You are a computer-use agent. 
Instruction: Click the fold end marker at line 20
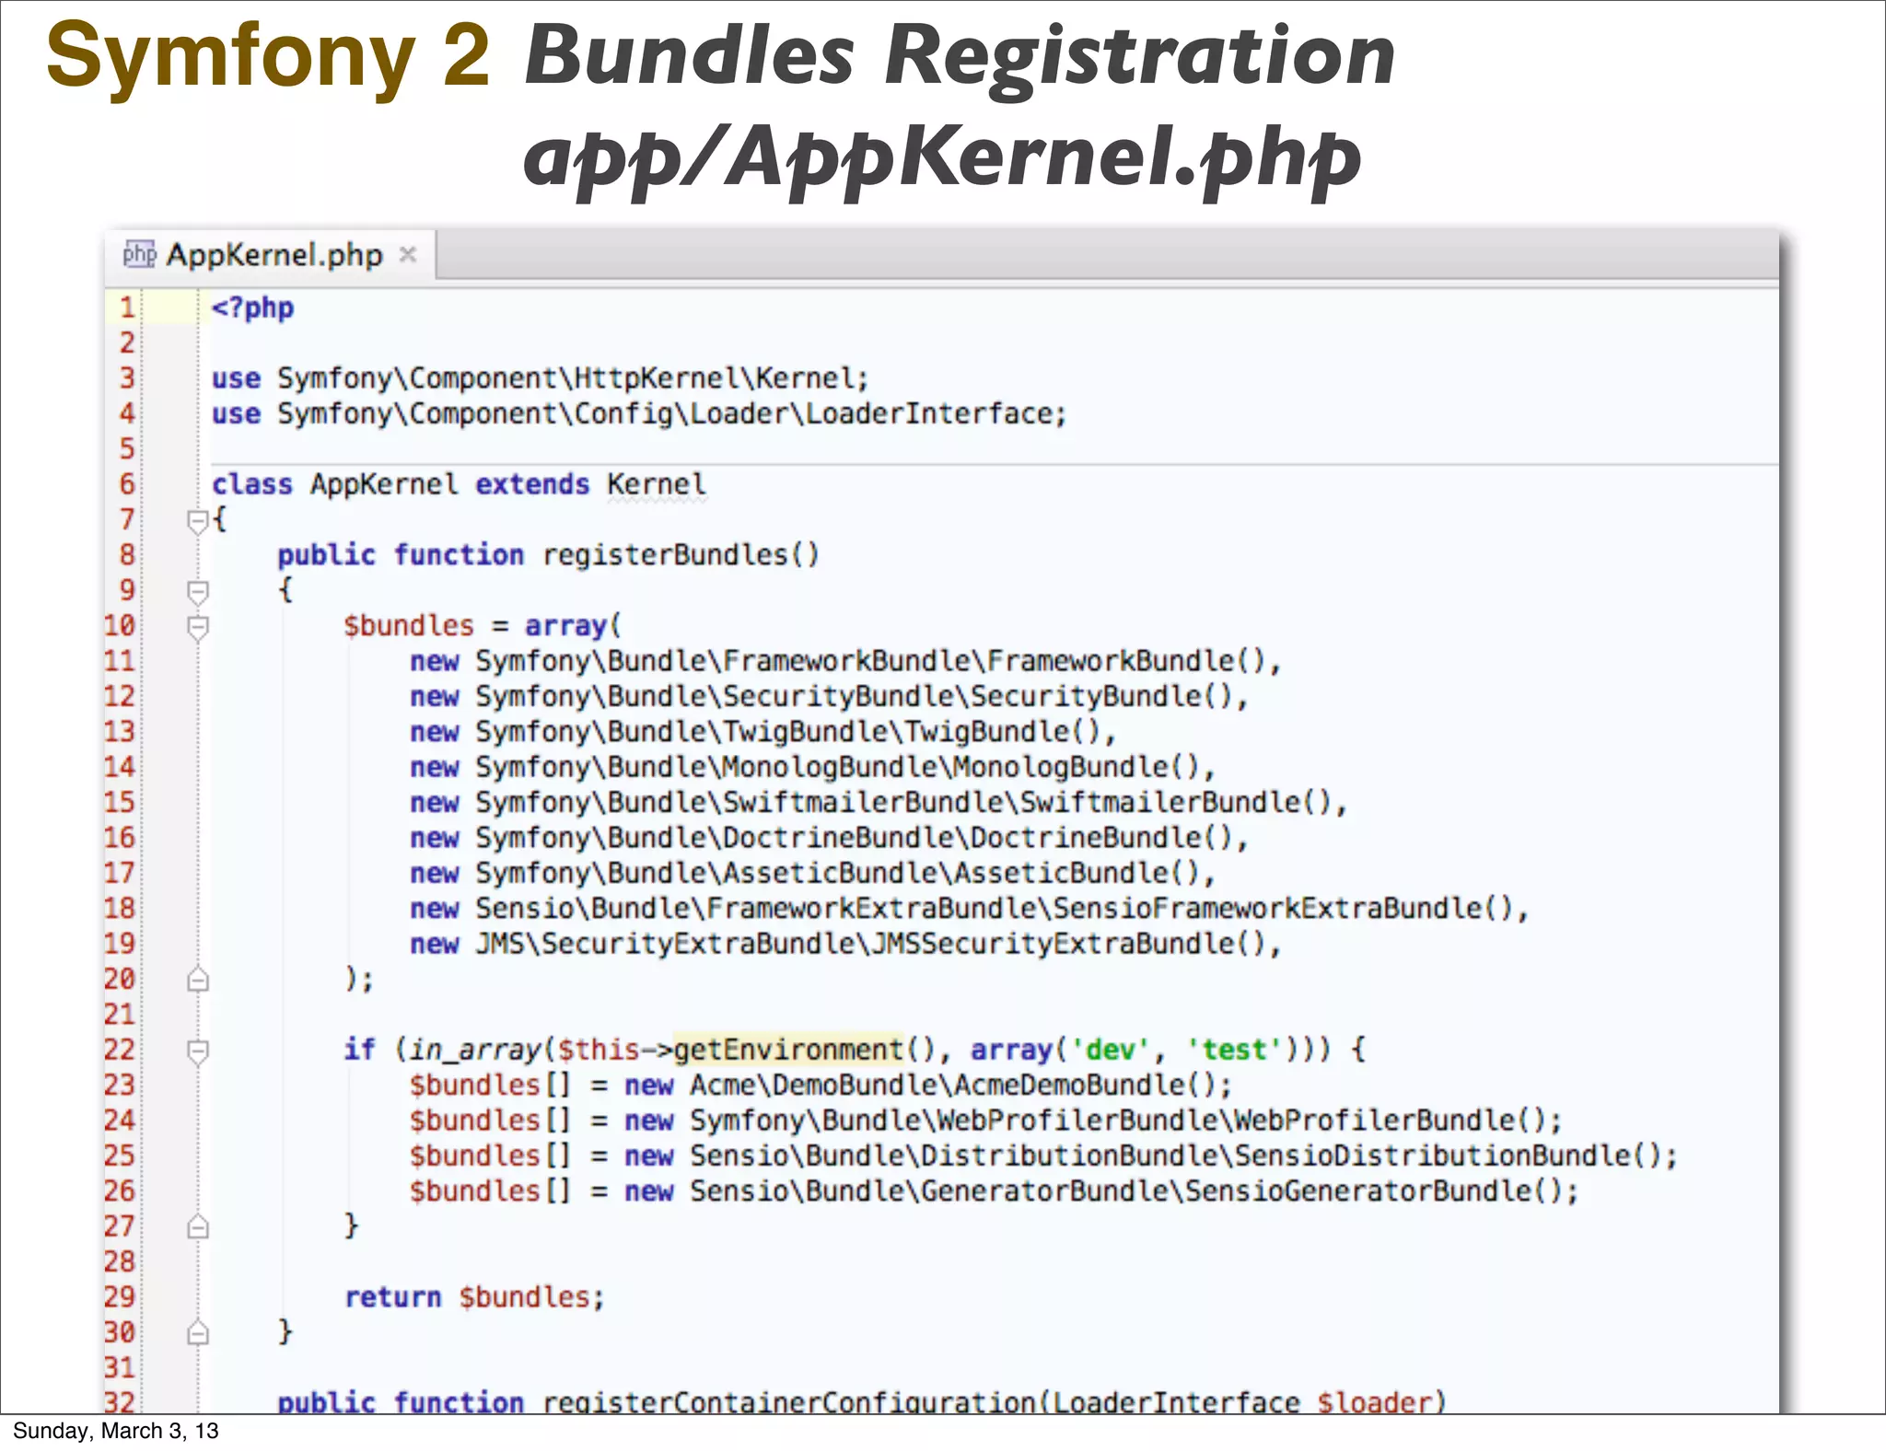point(197,980)
